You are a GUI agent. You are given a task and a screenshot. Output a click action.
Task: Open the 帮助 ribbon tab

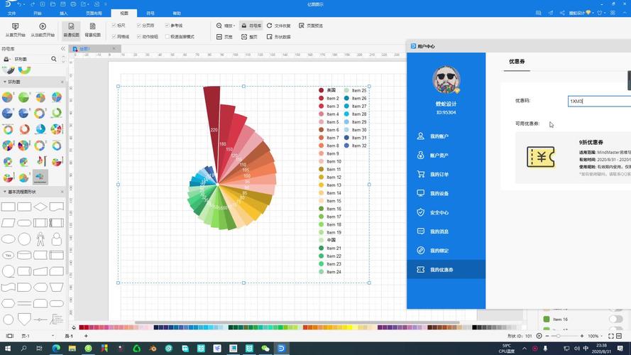point(177,13)
